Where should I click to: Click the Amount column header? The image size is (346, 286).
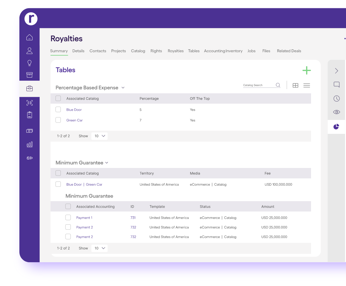pyautogui.click(x=268, y=206)
